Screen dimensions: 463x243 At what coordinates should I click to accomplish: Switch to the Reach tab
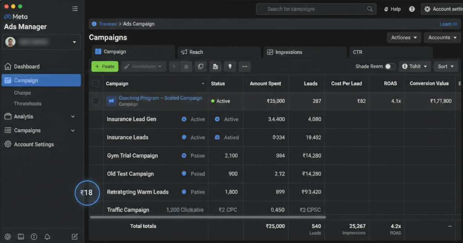coord(219,52)
